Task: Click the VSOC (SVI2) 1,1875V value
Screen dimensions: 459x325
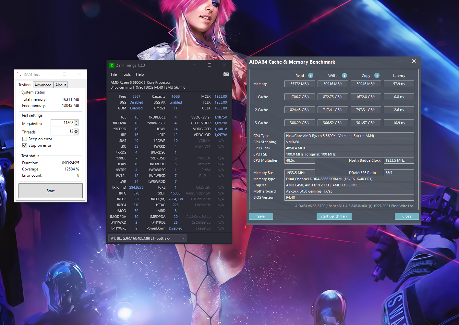Action: coord(221,117)
